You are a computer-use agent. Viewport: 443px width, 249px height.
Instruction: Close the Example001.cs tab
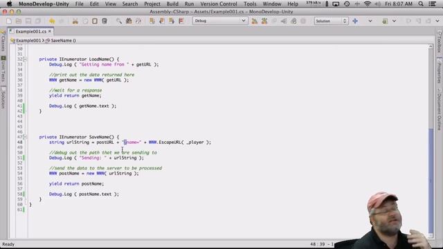click(x=50, y=31)
